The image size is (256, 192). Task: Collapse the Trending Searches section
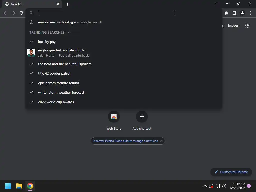69,32
